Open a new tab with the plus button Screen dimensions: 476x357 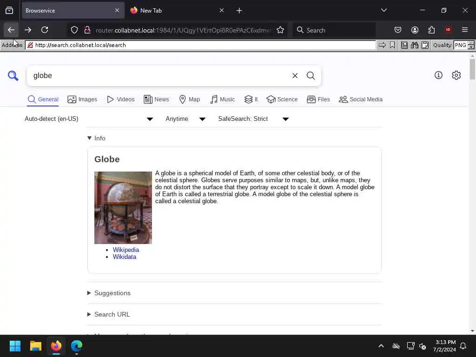pos(239,11)
